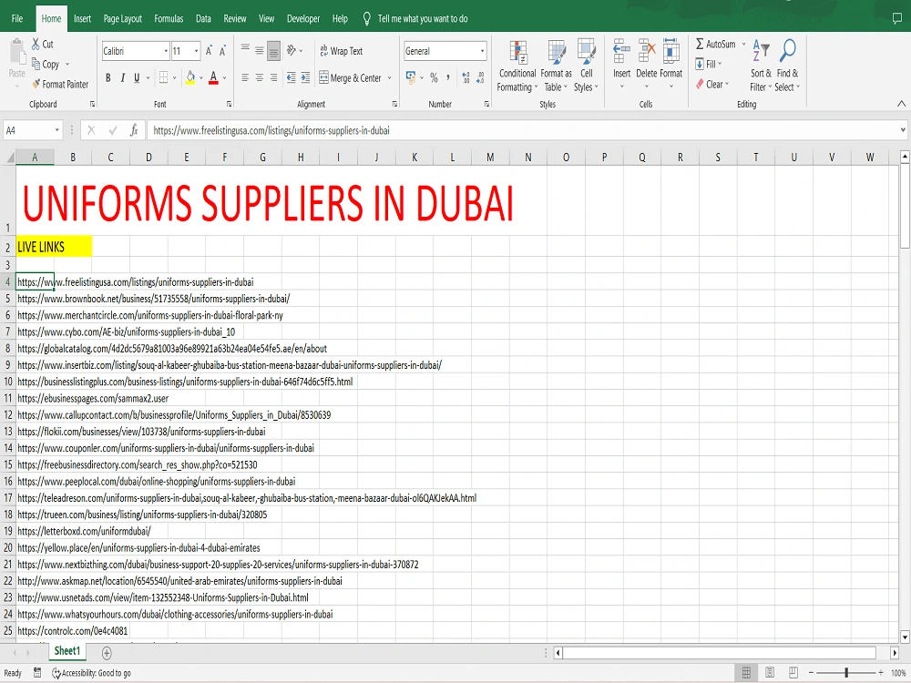Viewport: 911px width, 683px height.
Task: Expand the Merge & Center dropdown arrow
Action: [x=390, y=77]
